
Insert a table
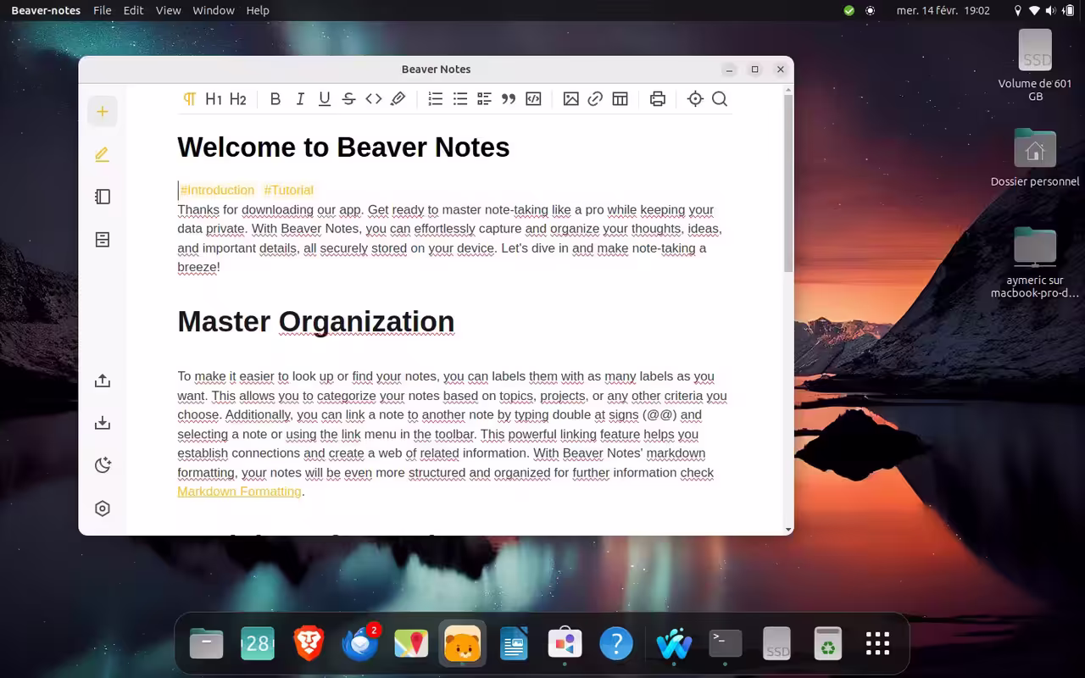[x=620, y=99]
